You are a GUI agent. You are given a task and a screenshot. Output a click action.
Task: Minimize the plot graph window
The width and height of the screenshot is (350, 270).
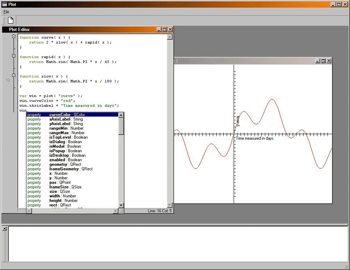pos(318,61)
